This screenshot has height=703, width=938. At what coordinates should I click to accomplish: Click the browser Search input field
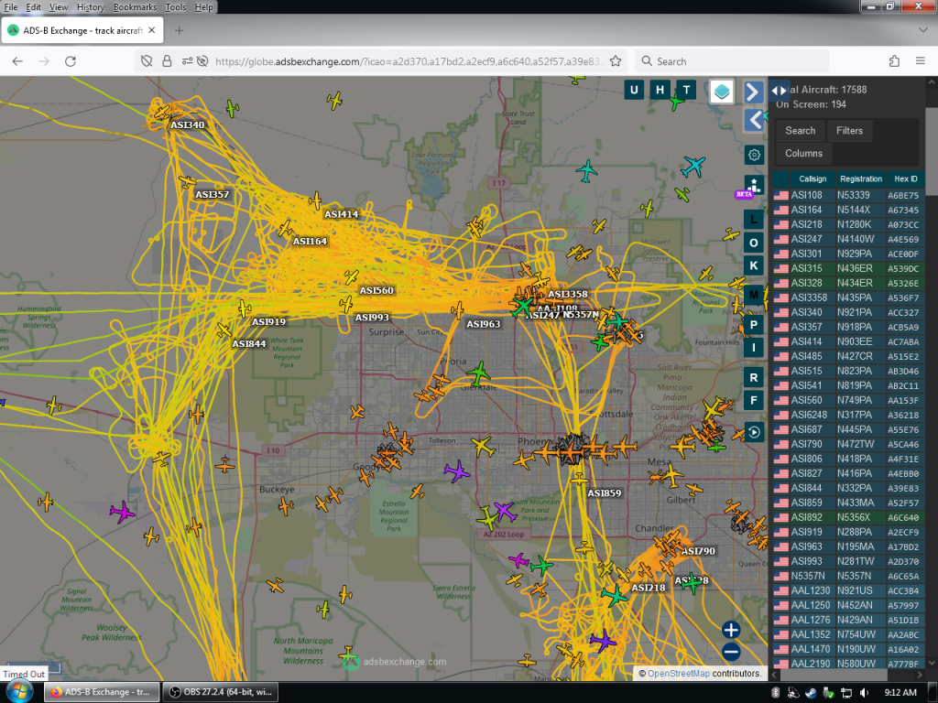732,61
